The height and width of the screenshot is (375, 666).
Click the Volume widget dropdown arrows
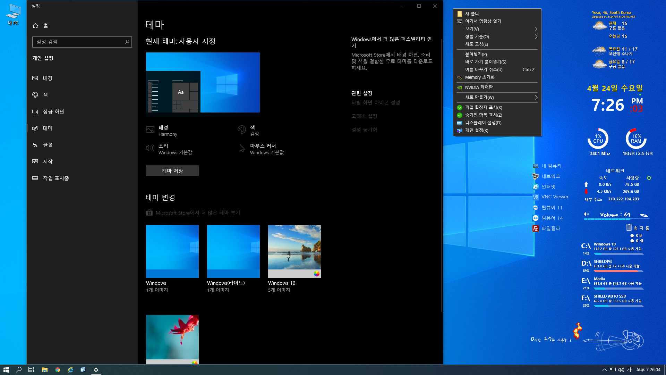point(644,215)
